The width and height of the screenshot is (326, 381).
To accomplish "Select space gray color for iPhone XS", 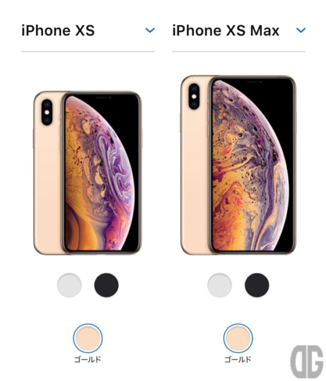I will tap(106, 285).
